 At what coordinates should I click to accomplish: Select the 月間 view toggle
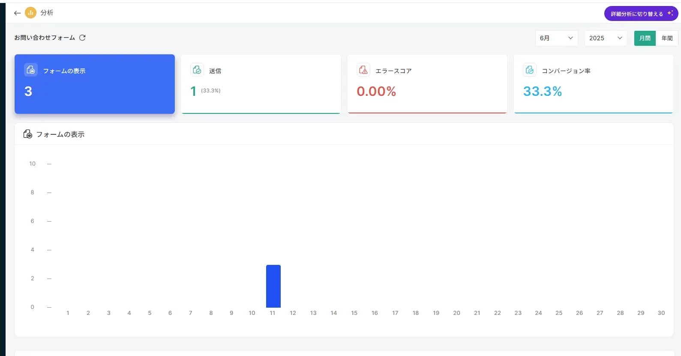click(x=645, y=38)
